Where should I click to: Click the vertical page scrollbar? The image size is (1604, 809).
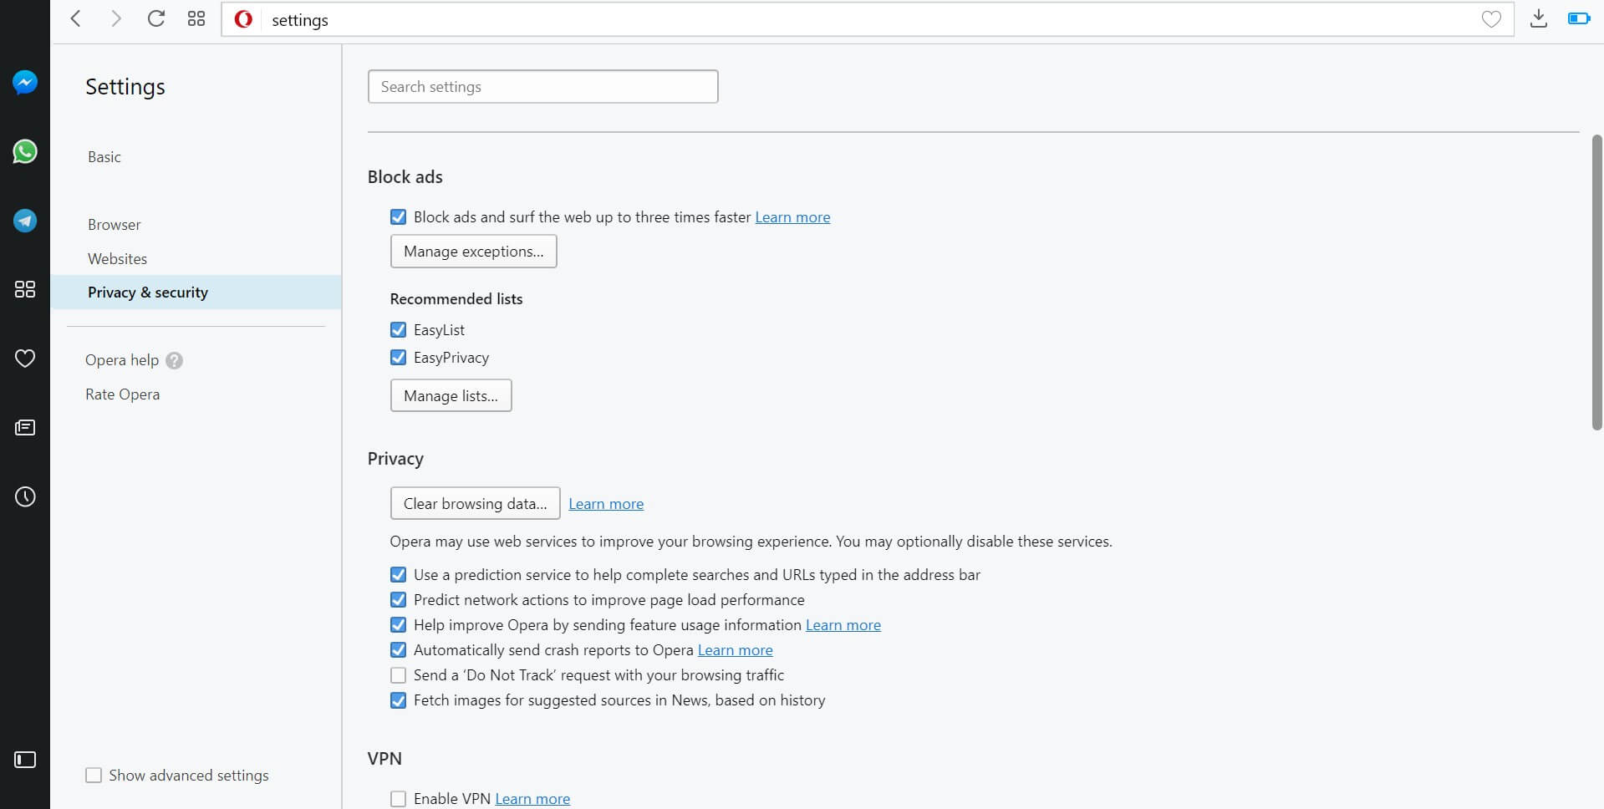point(1597,282)
